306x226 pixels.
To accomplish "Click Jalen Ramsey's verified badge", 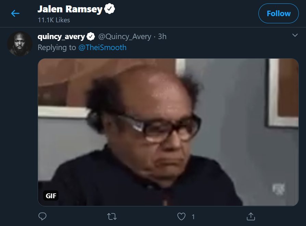I will pos(110,9).
